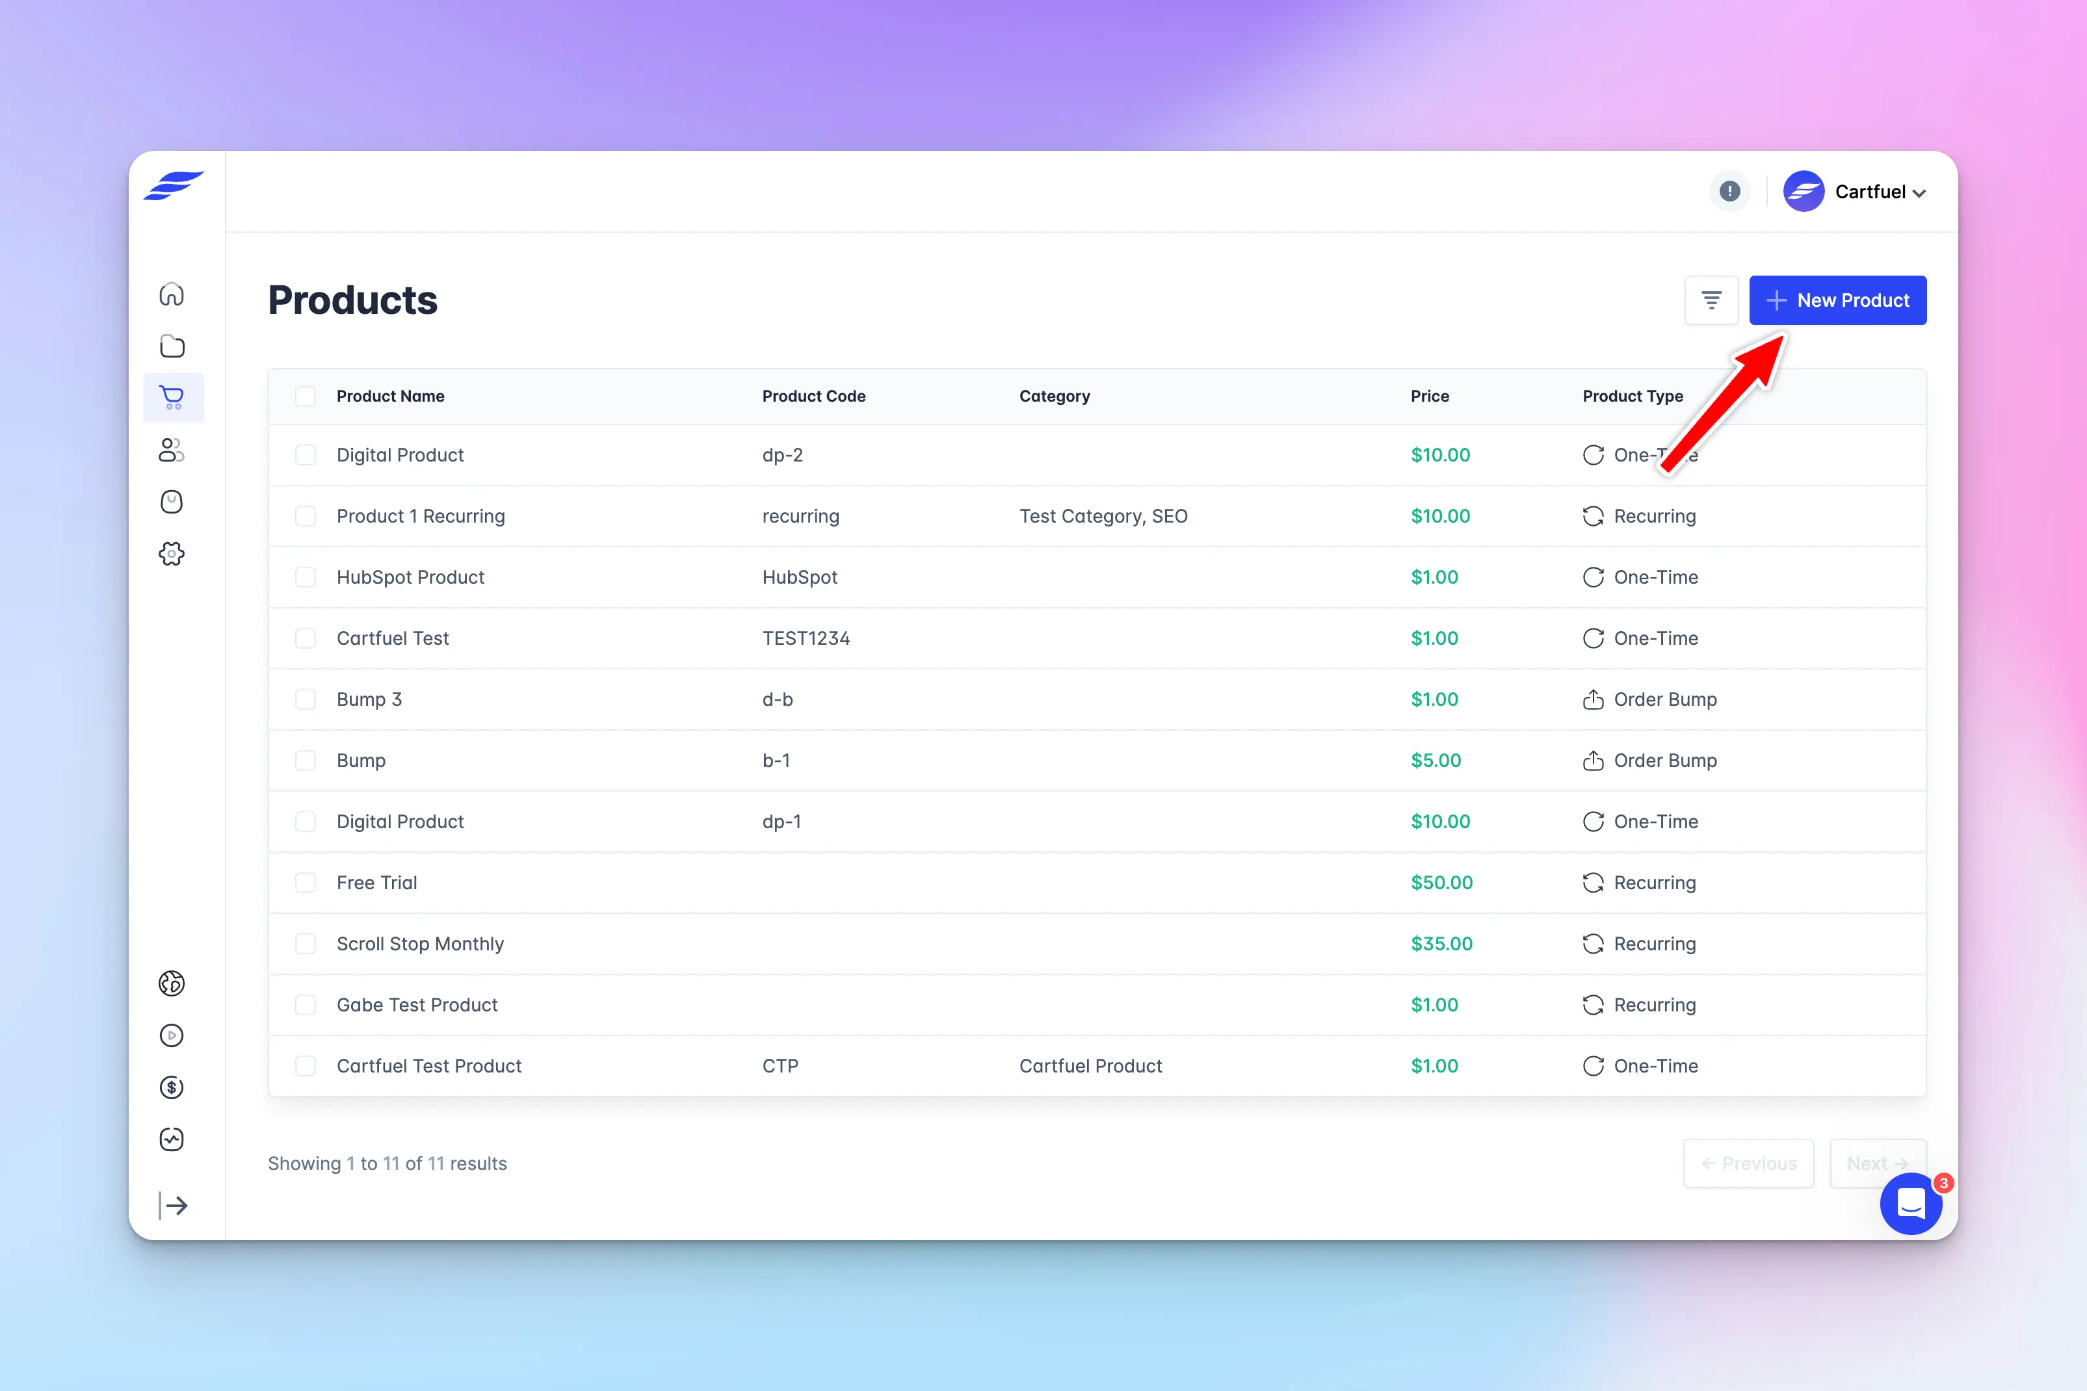Click the $50.00 price value
The width and height of the screenshot is (2087, 1391).
click(1441, 883)
